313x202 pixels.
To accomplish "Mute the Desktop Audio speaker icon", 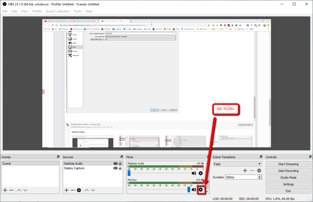I will tap(194, 173).
